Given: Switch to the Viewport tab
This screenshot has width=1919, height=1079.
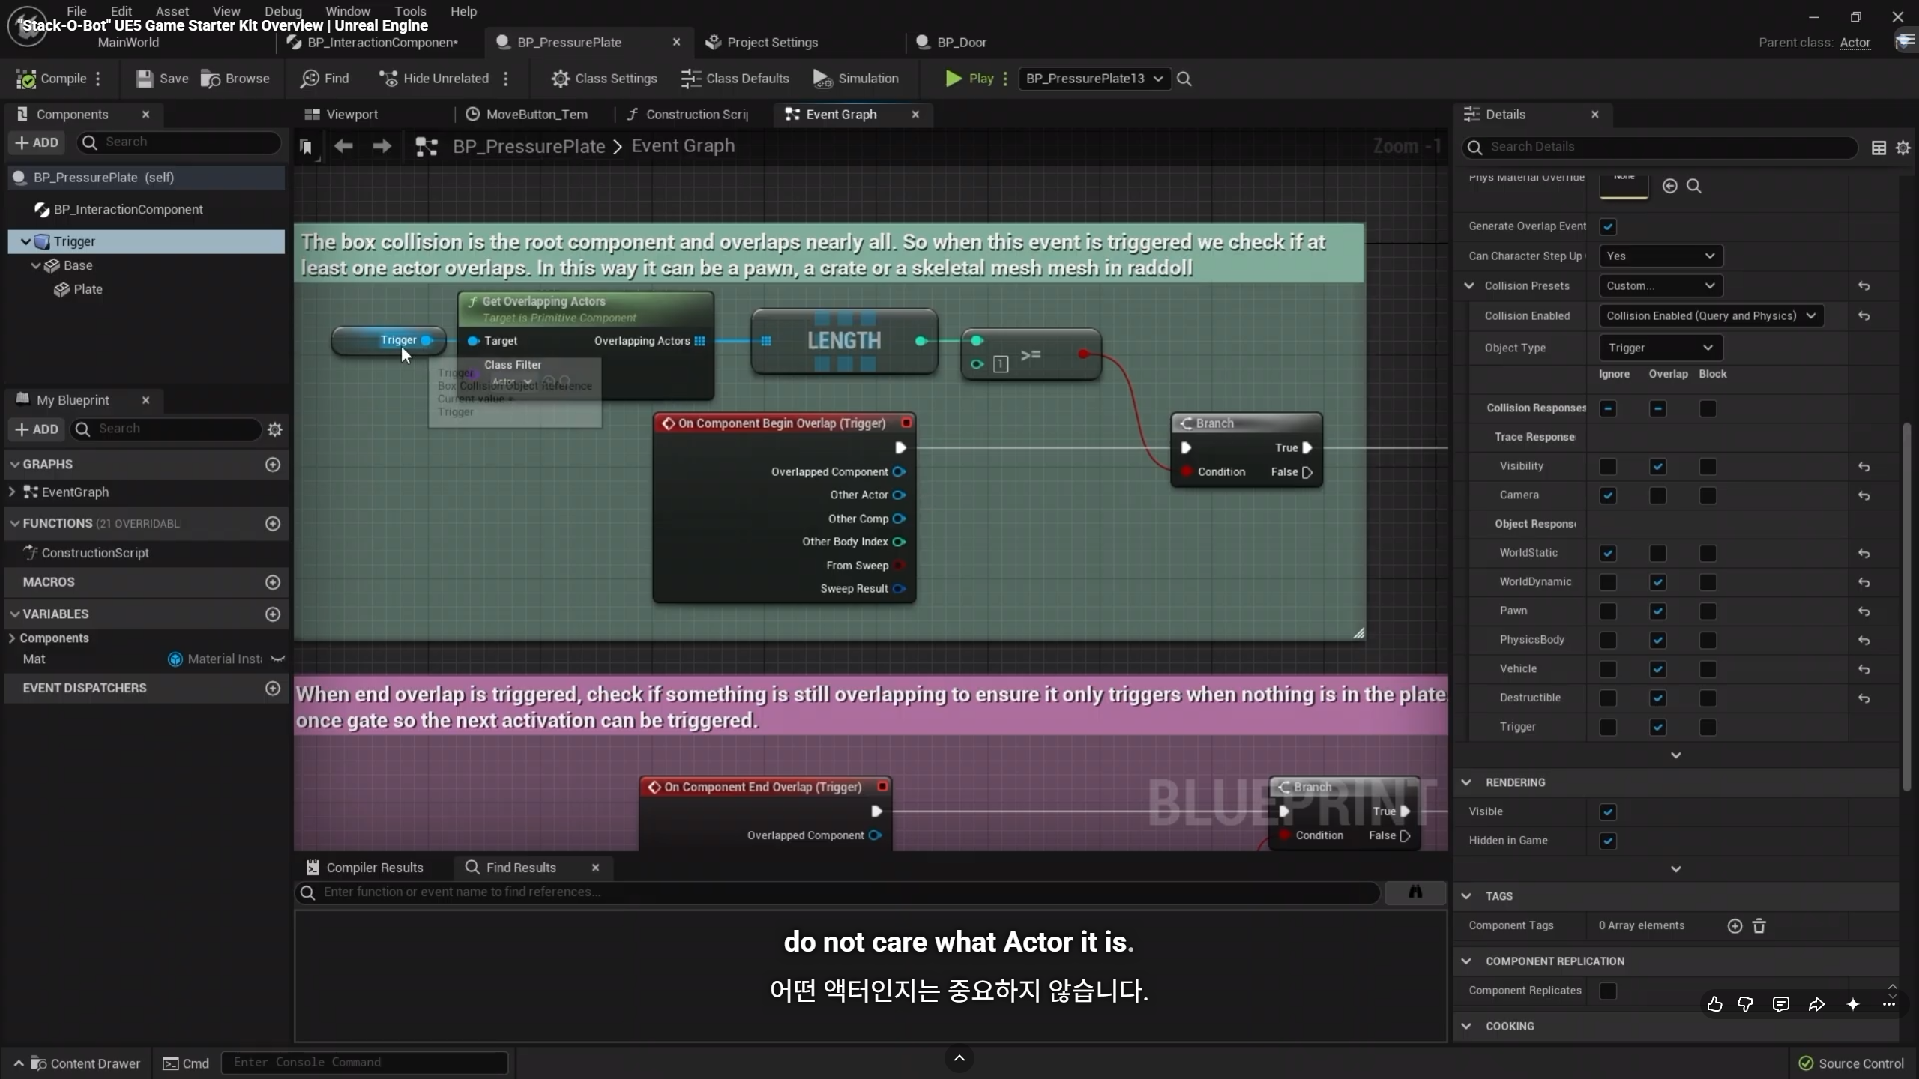Looking at the screenshot, I should point(342,115).
